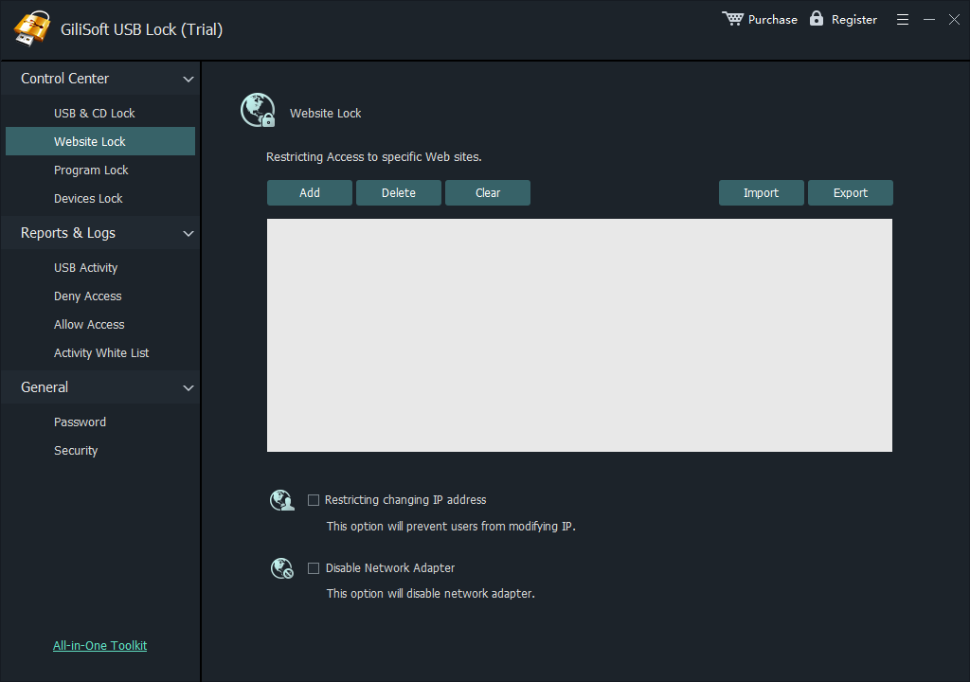Click the General header text
The width and height of the screenshot is (970, 682).
click(x=45, y=387)
